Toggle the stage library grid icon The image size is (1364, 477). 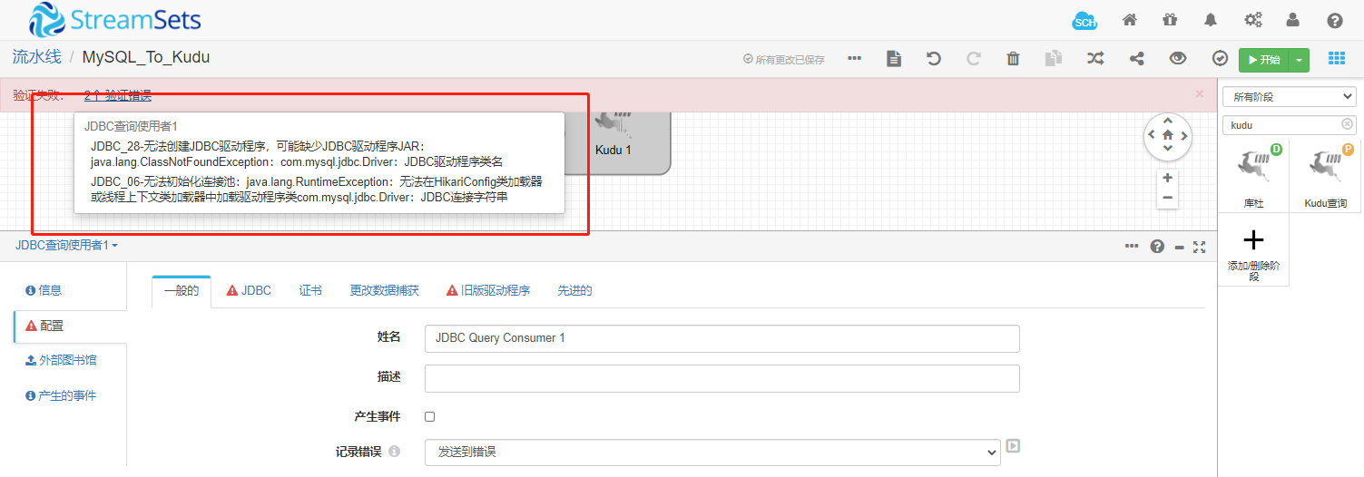click(x=1337, y=58)
